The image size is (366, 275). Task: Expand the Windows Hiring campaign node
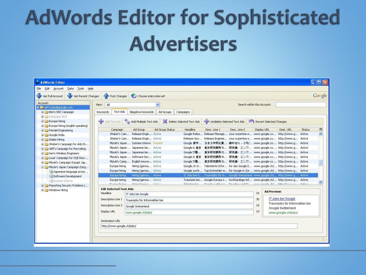[x=43, y=190]
